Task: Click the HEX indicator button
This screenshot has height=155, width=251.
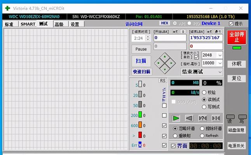Action: 165,24
